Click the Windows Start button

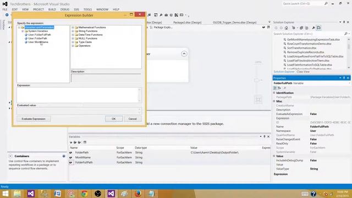[5, 194]
